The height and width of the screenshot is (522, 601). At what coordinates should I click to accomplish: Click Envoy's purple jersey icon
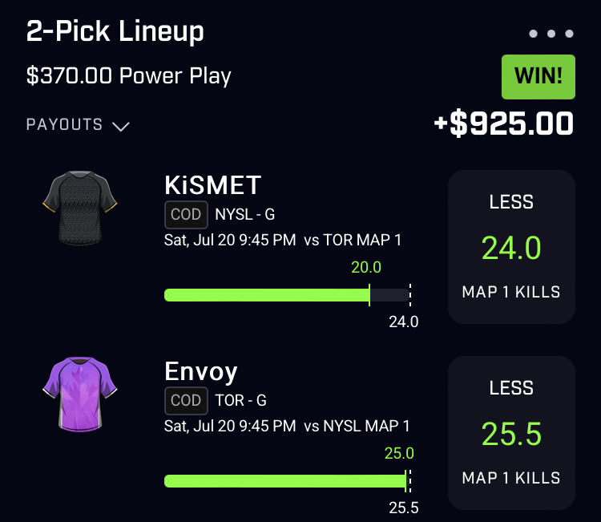pyautogui.click(x=79, y=395)
